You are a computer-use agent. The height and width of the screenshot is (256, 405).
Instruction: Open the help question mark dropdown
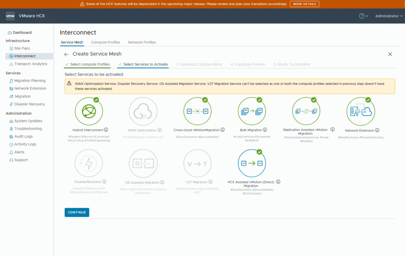tap(363, 16)
